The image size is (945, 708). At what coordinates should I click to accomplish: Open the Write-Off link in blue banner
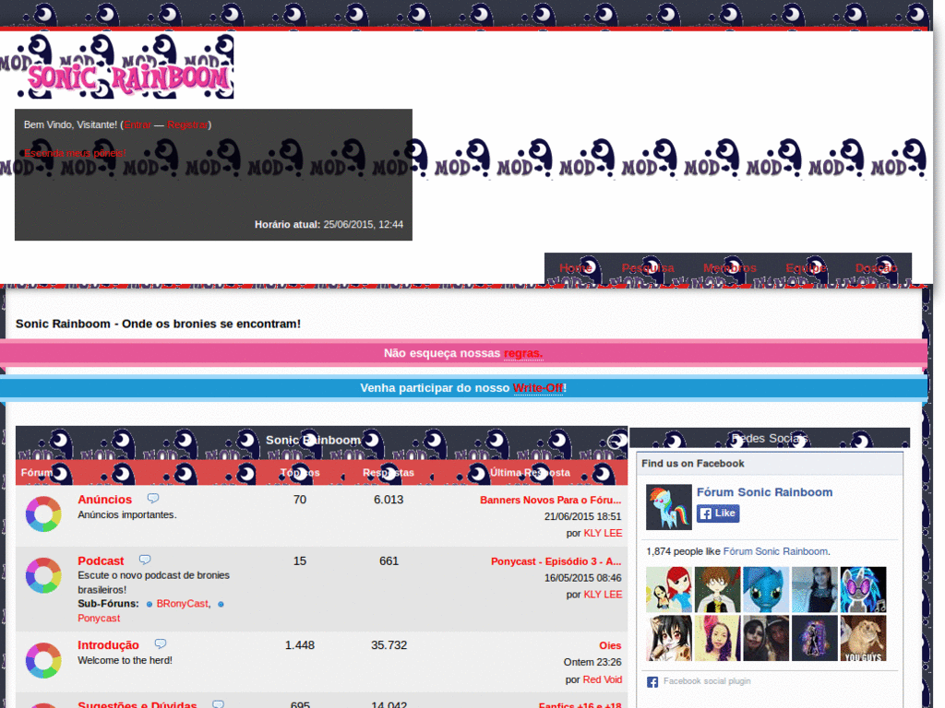[538, 388]
